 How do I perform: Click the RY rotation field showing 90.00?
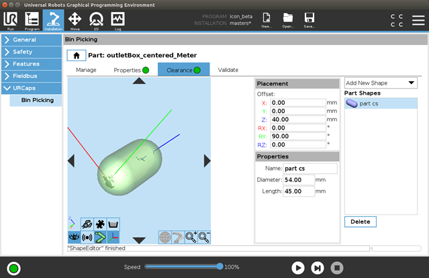pos(298,136)
